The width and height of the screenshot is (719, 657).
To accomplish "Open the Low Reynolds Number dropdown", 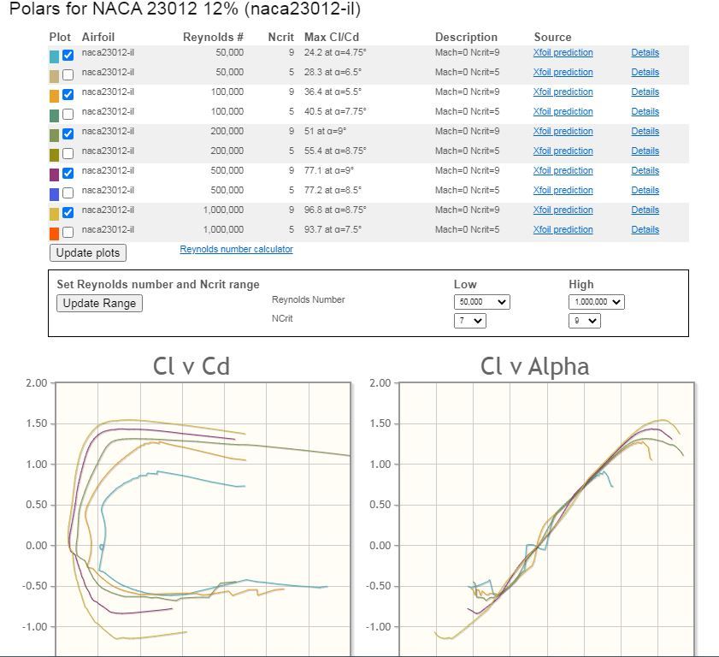I will [x=481, y=301].
